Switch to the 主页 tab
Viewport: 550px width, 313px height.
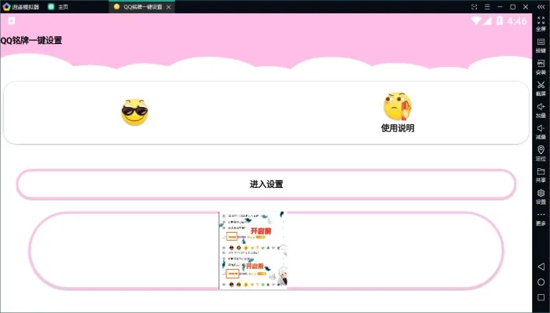pos(58,6)
